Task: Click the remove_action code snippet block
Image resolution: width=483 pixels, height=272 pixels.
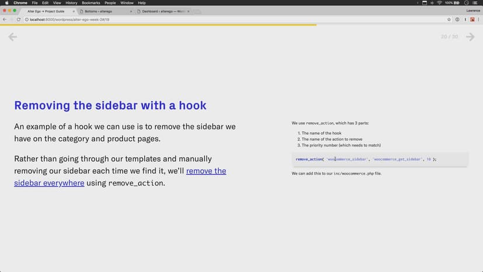Action: 380,159
